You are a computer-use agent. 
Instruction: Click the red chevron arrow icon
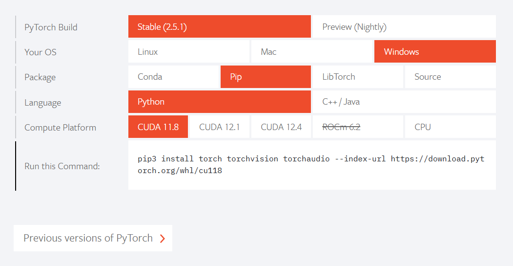point(162,239)
